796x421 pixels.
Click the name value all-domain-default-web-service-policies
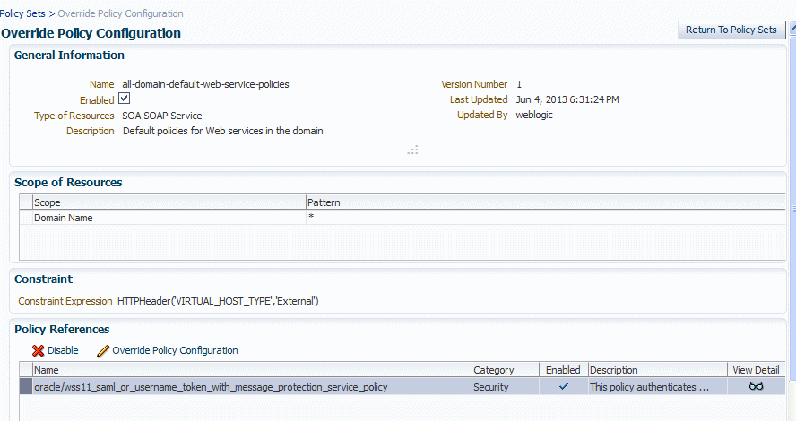pyautogui.click(x=205, y=84)
